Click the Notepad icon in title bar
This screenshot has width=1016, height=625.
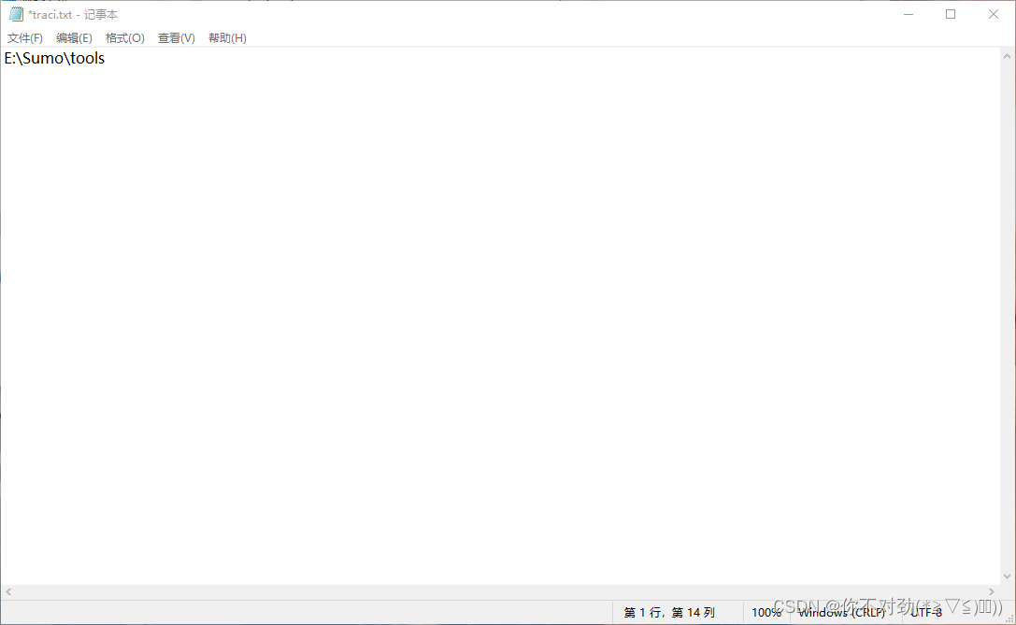16,14
